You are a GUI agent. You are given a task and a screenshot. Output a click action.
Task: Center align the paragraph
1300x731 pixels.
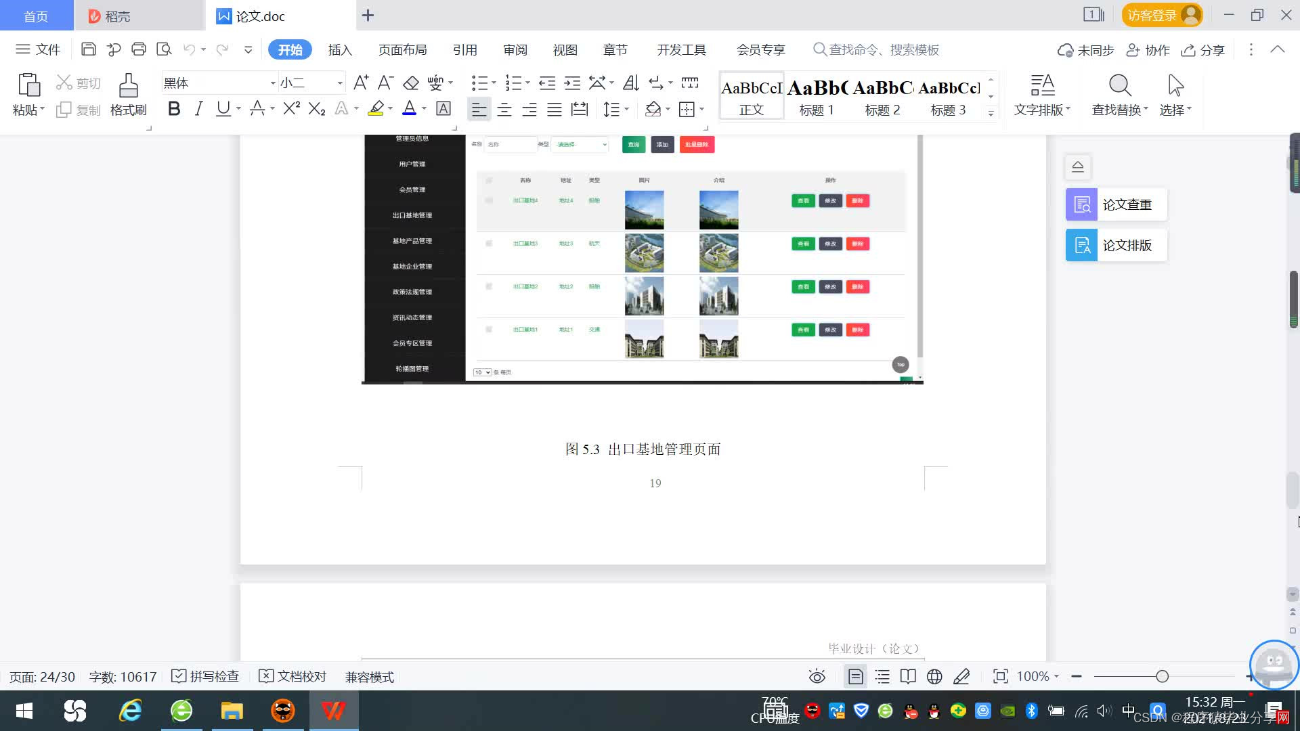point(504,110)
